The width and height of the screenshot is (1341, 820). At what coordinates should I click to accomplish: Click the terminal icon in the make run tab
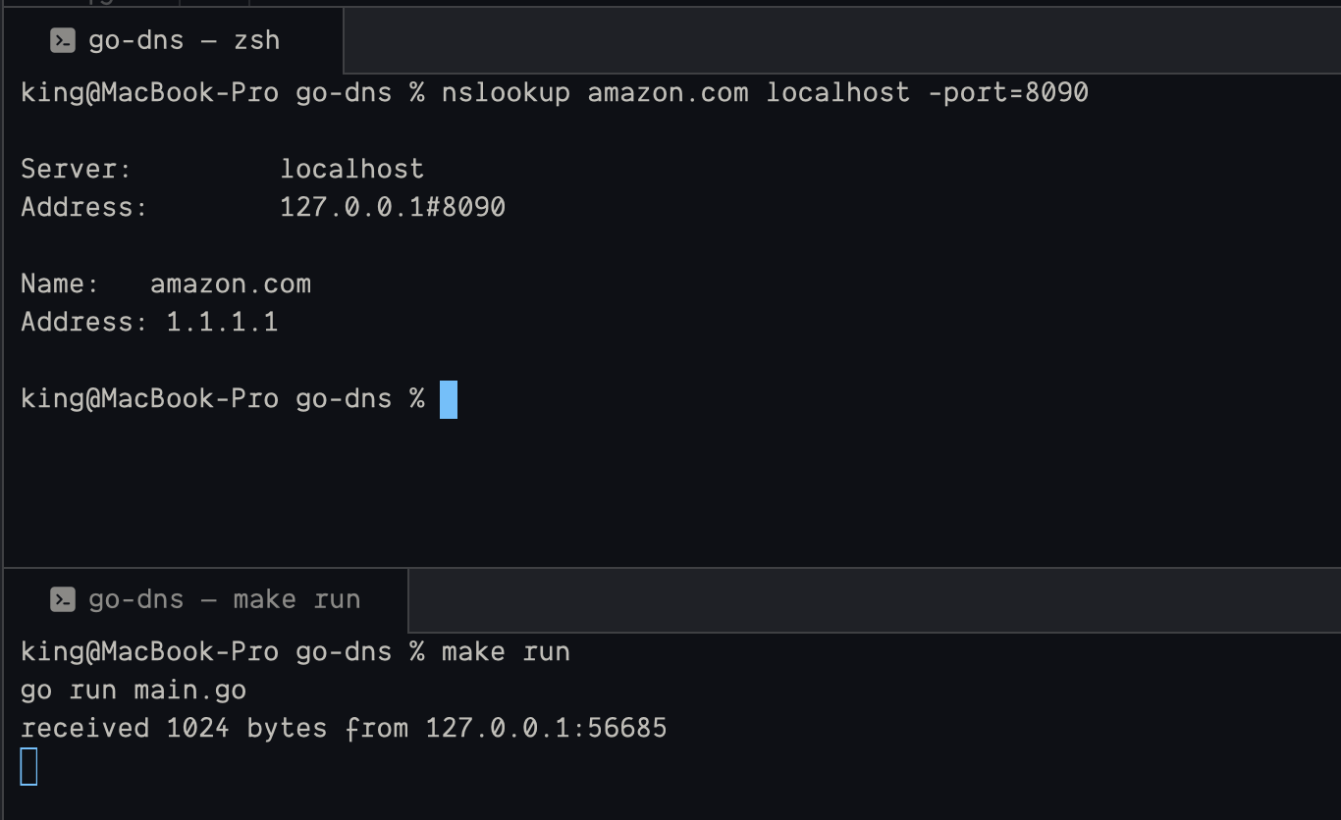click(x=63, y=599)
